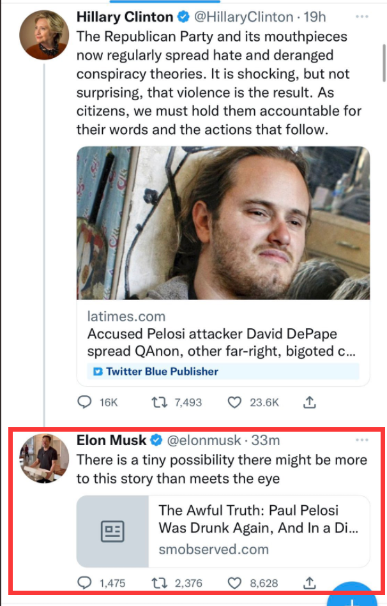
Task: Open more options on Elon Musk's tweet
Action: tap(362, 440)
